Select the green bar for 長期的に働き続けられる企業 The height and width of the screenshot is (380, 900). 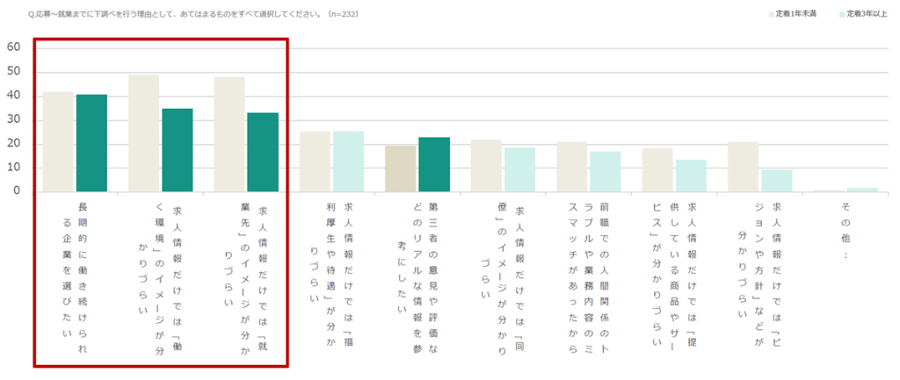pos(91,143)
